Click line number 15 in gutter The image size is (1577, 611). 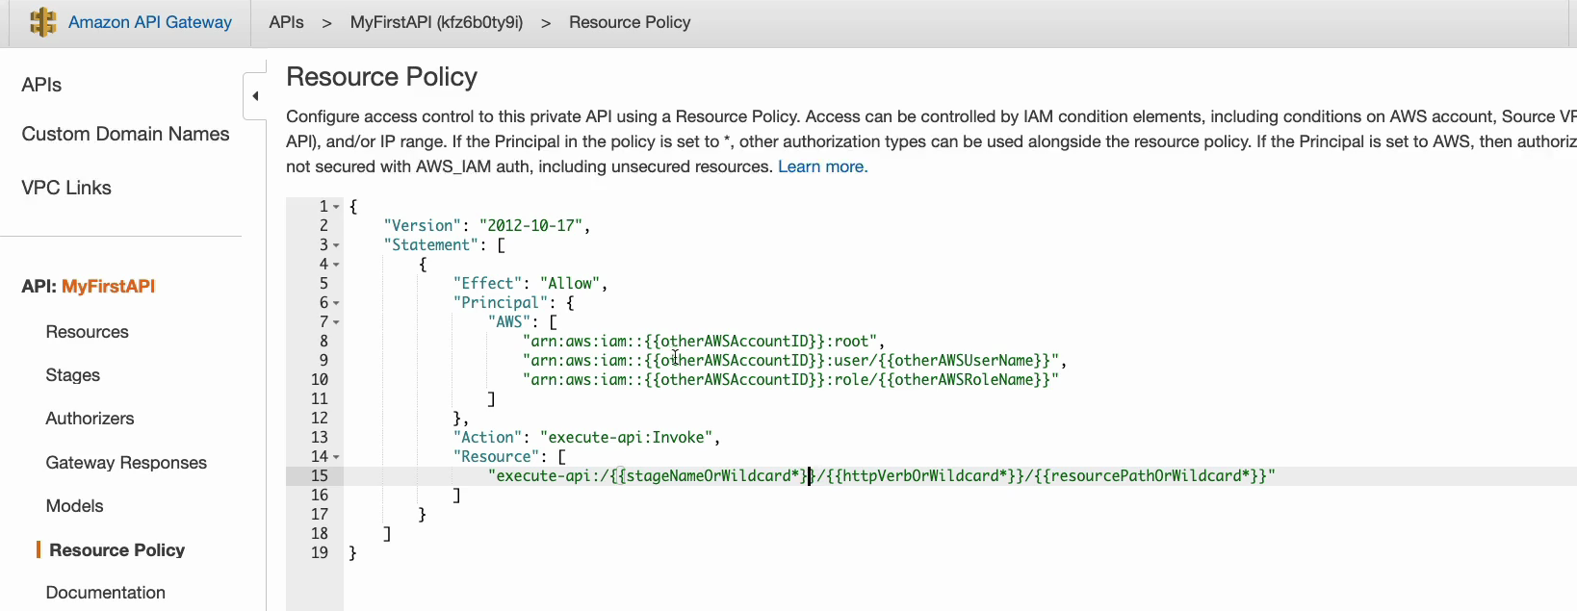[320, 475]
